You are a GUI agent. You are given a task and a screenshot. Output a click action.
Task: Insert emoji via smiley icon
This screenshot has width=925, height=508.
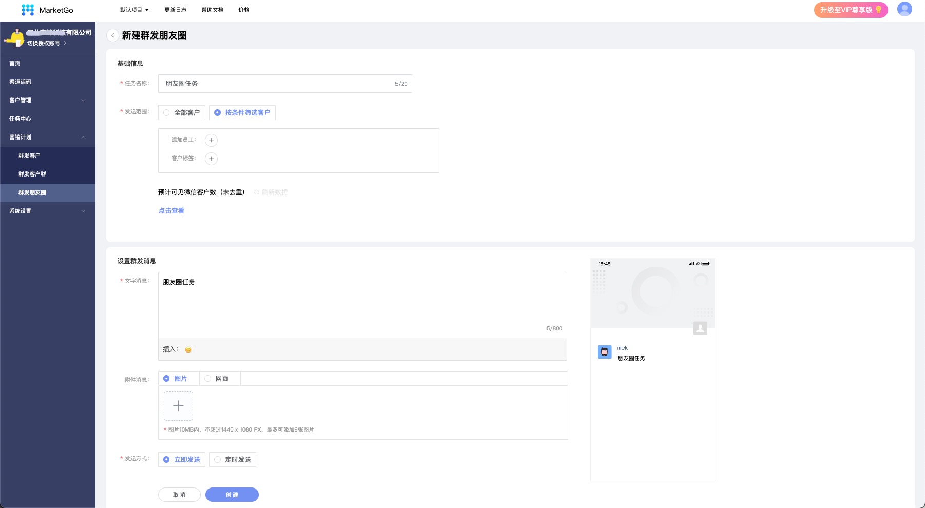coord(188,350)
